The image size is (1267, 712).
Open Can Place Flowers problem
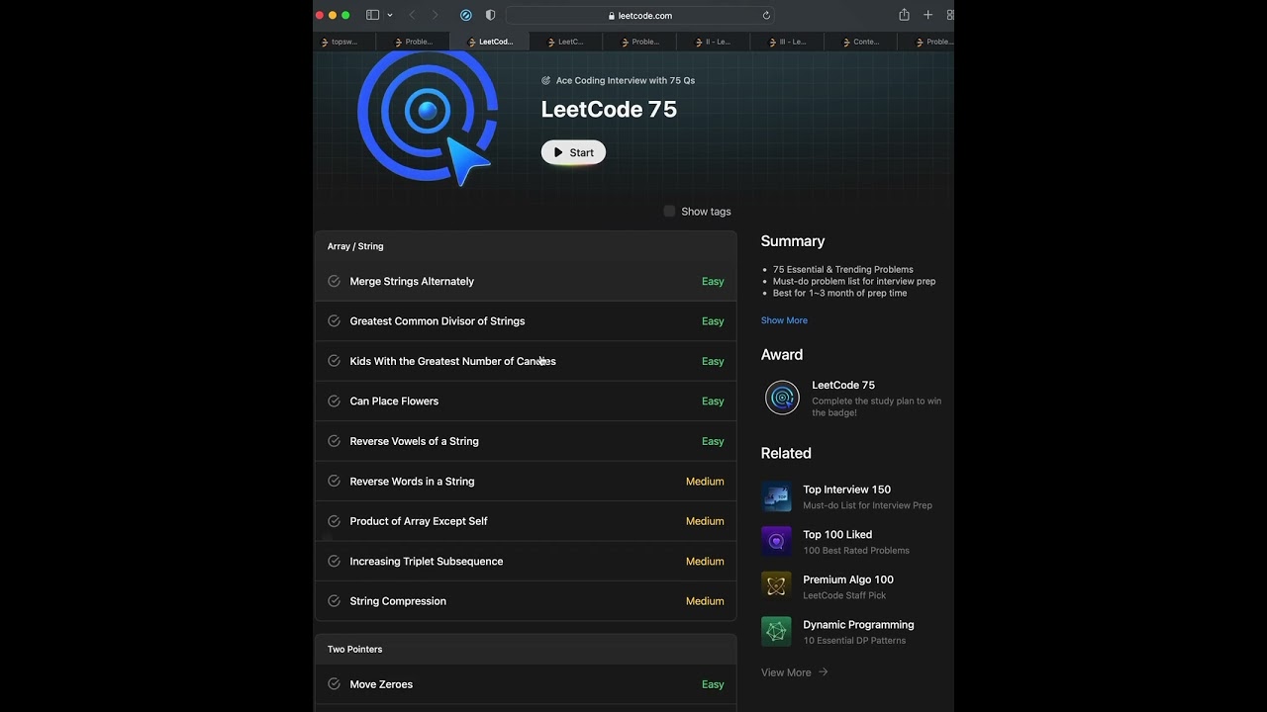(x=394, y=401)
